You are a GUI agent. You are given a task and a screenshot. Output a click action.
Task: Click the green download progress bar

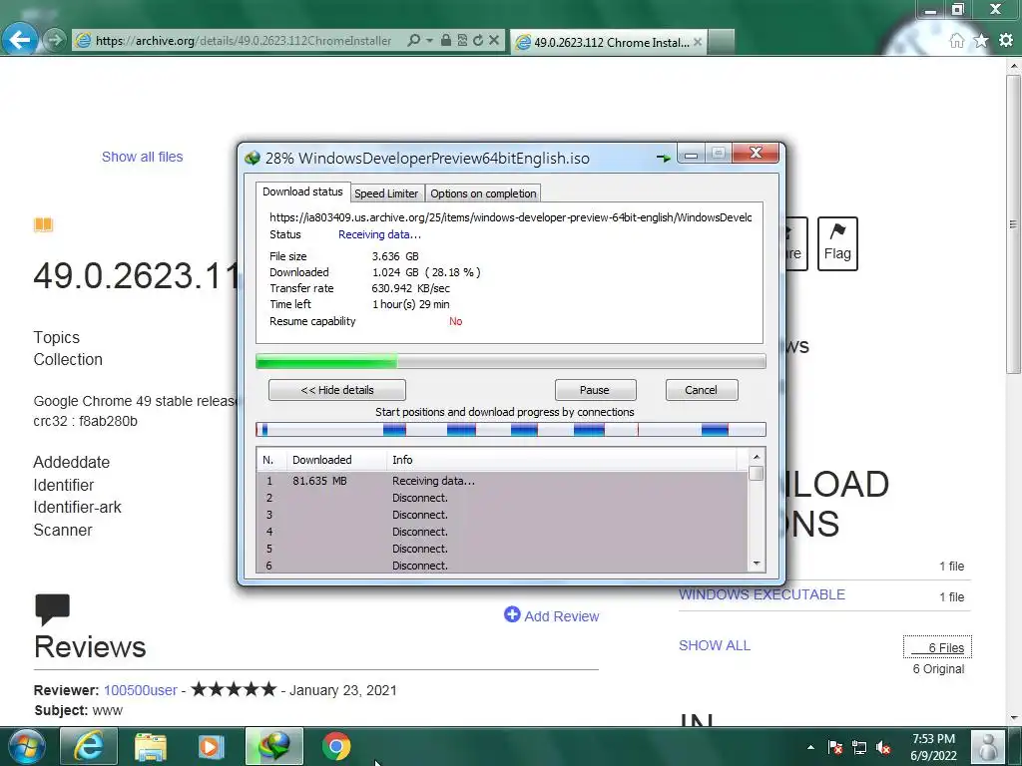point(510,361)
